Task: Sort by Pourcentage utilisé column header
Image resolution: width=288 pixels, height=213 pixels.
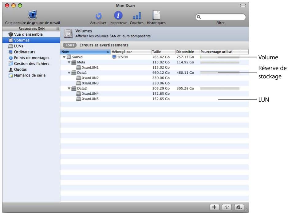Action: pyautogui.click(x=220, y=52)
